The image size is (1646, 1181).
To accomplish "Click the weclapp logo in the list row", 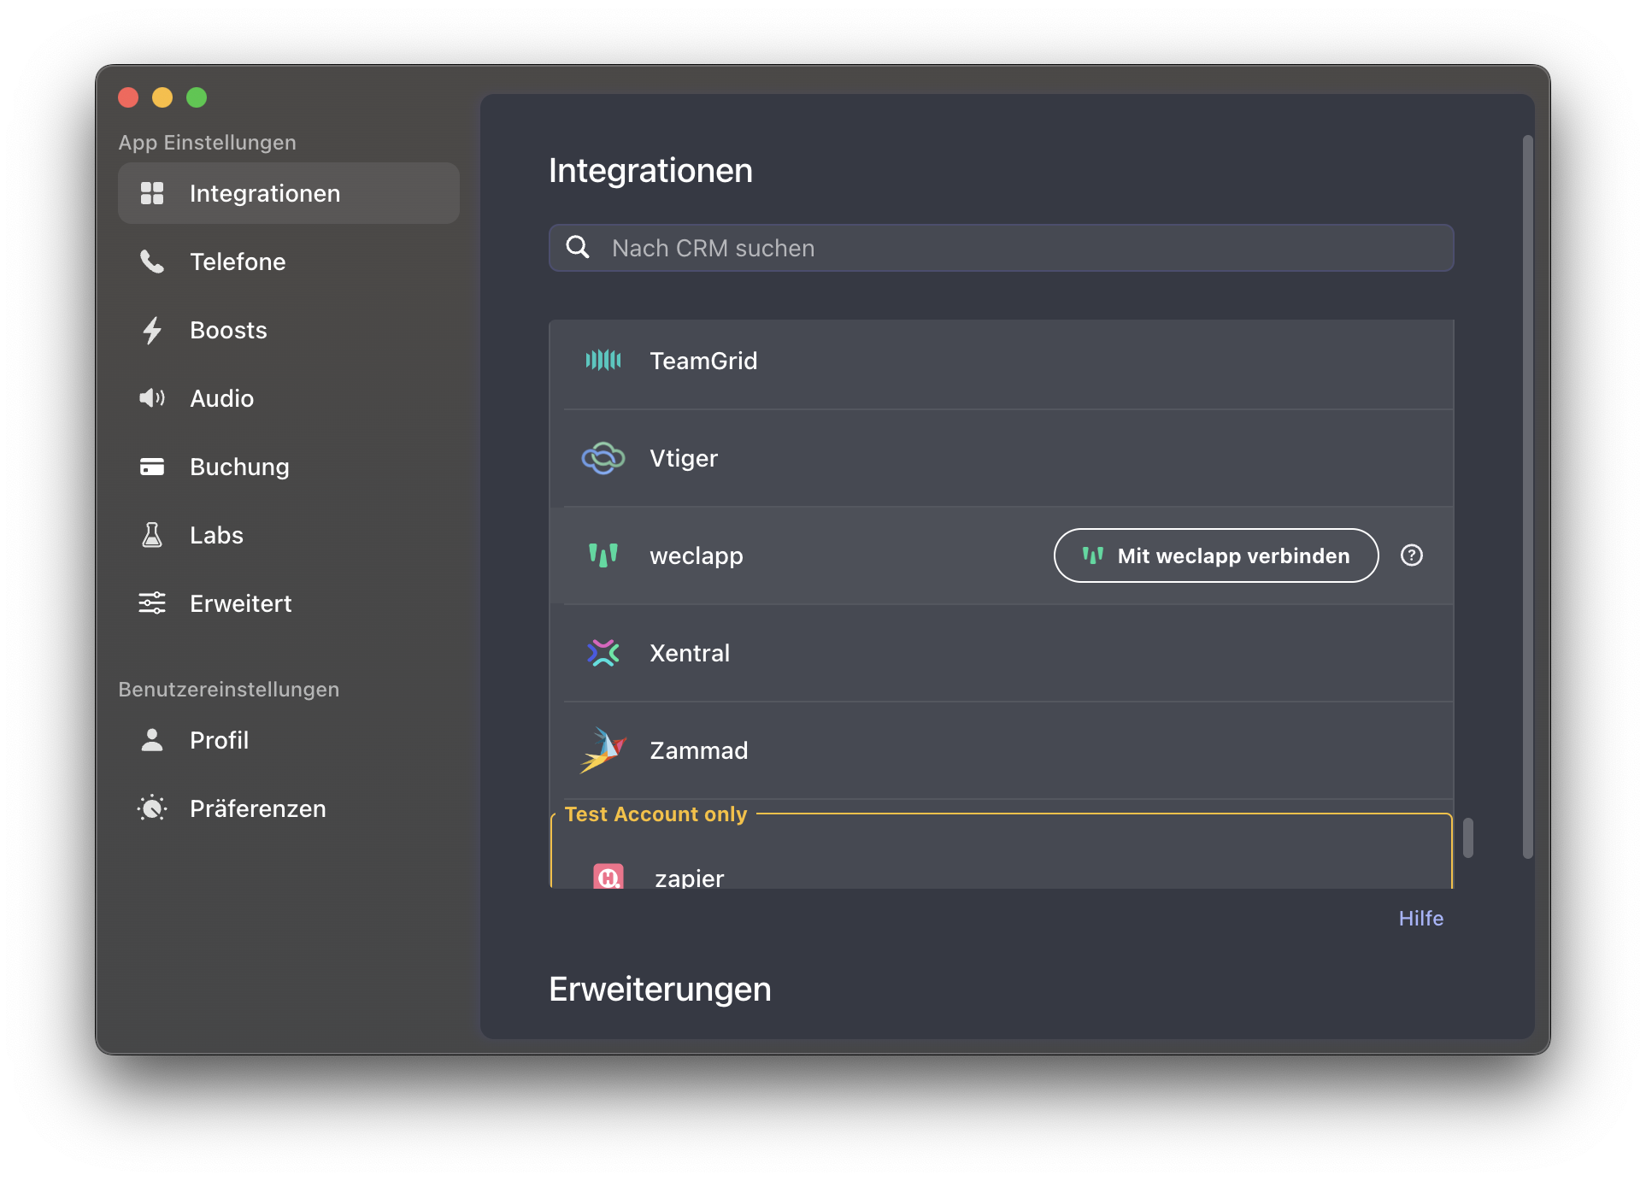I will pyautogui.click(x=603, y=555).
